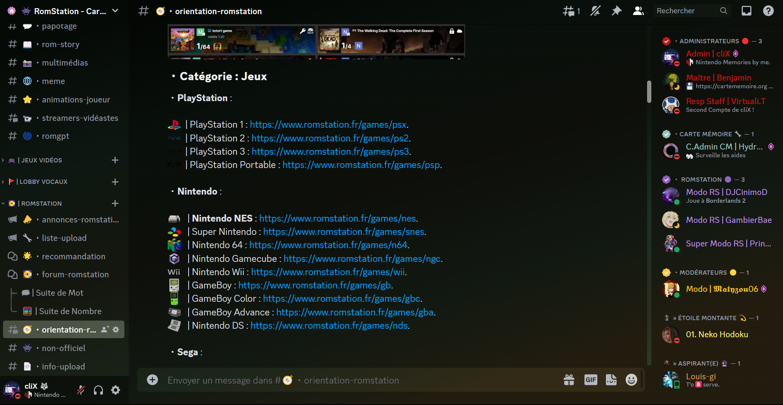
Task: Open the gift Nitro icon
Action: pos(569,380)
